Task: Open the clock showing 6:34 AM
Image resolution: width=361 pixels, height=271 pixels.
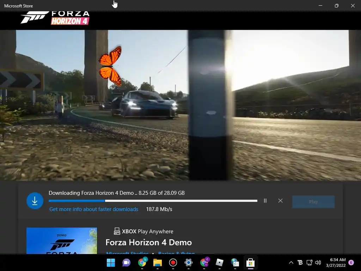Action: [x=336, y=263]
